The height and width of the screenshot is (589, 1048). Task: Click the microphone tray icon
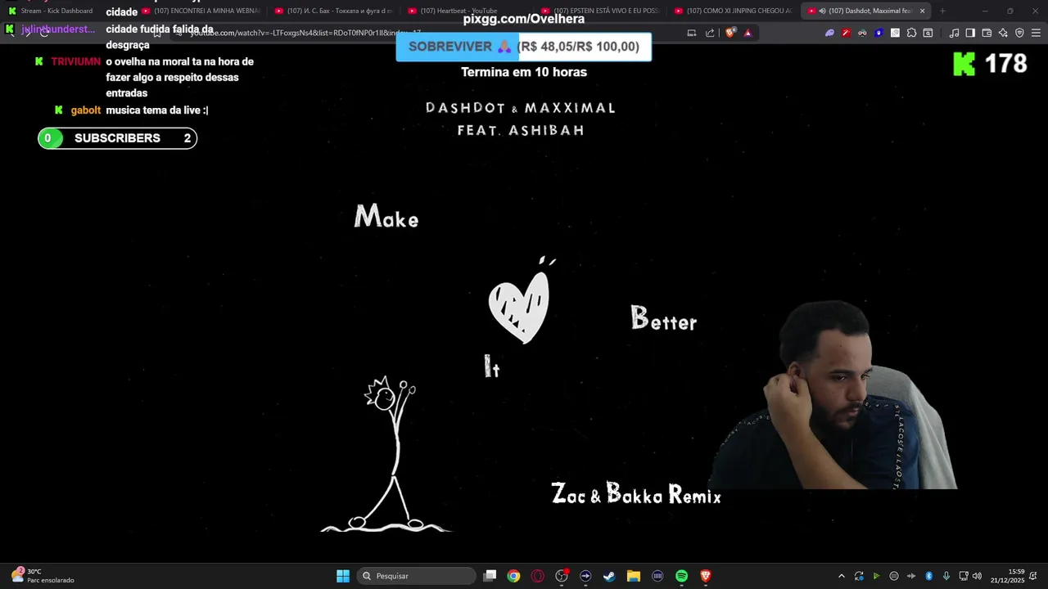(946, 576)
